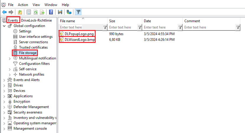245x133 pixels.
Task: Select the Trusted certificates tree item
Action: click(33, 47)
